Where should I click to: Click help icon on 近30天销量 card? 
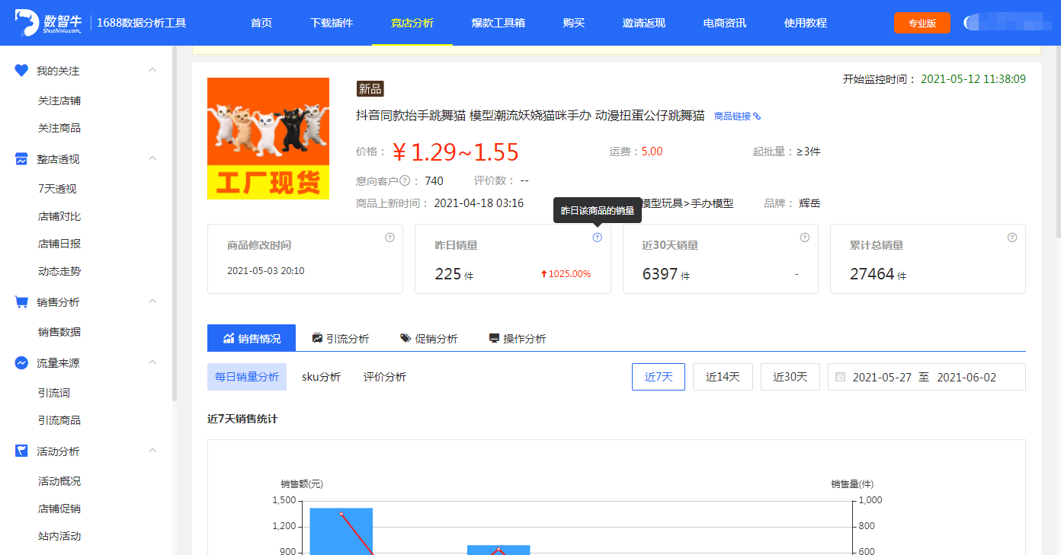point(805,238)
